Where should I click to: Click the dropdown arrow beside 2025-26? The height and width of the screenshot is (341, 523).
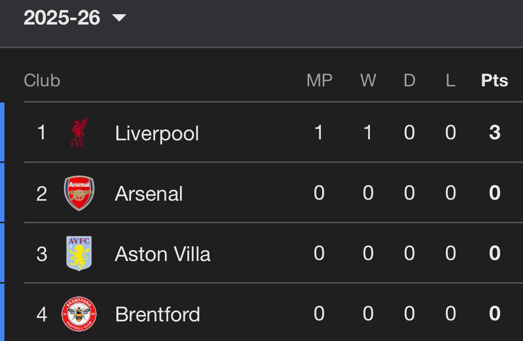pos(119,18)
